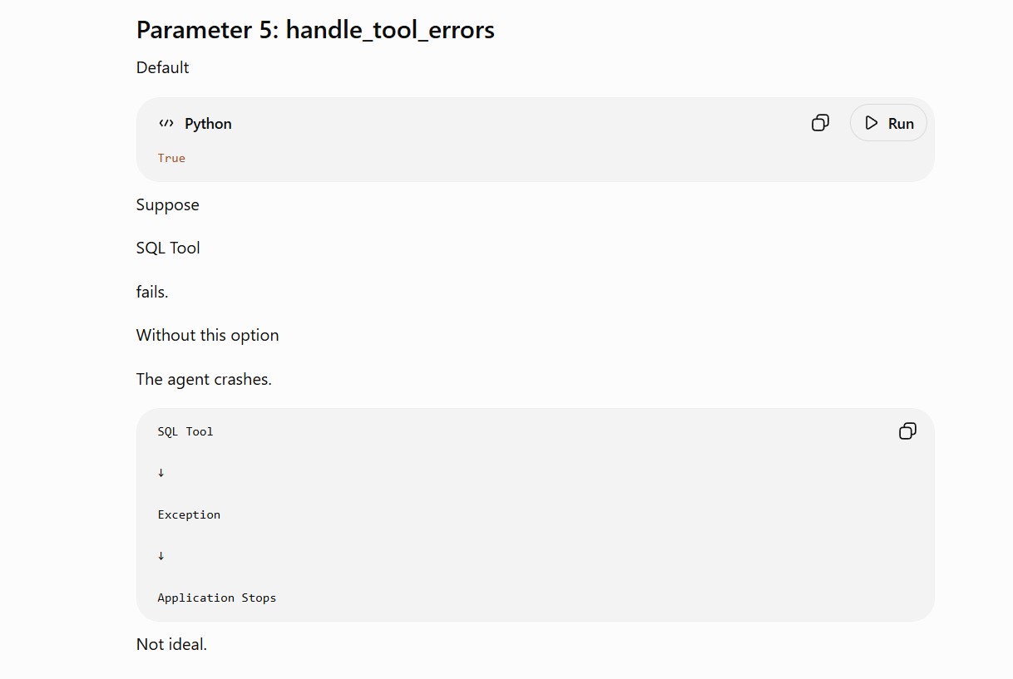Click the Parameter 5: handle_tool_errors heading

(x=315, y=30)
